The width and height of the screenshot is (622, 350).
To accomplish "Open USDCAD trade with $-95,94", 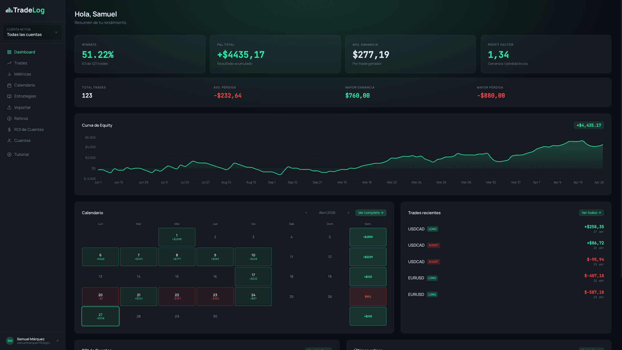I will 506,262.
